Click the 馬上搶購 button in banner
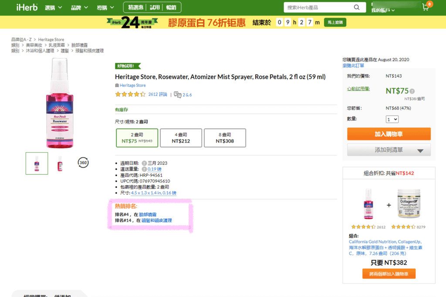Screen dimensions: 446x297 335,23
